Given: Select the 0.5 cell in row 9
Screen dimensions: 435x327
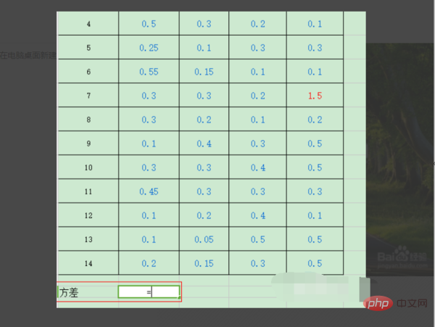Looking at the screenshot, I should pyautogui.click(x=315, y=143).
